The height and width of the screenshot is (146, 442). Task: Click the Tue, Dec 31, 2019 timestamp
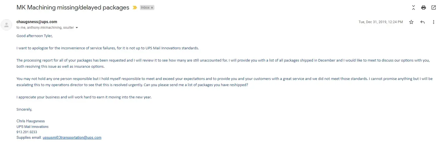pos(381,22)
